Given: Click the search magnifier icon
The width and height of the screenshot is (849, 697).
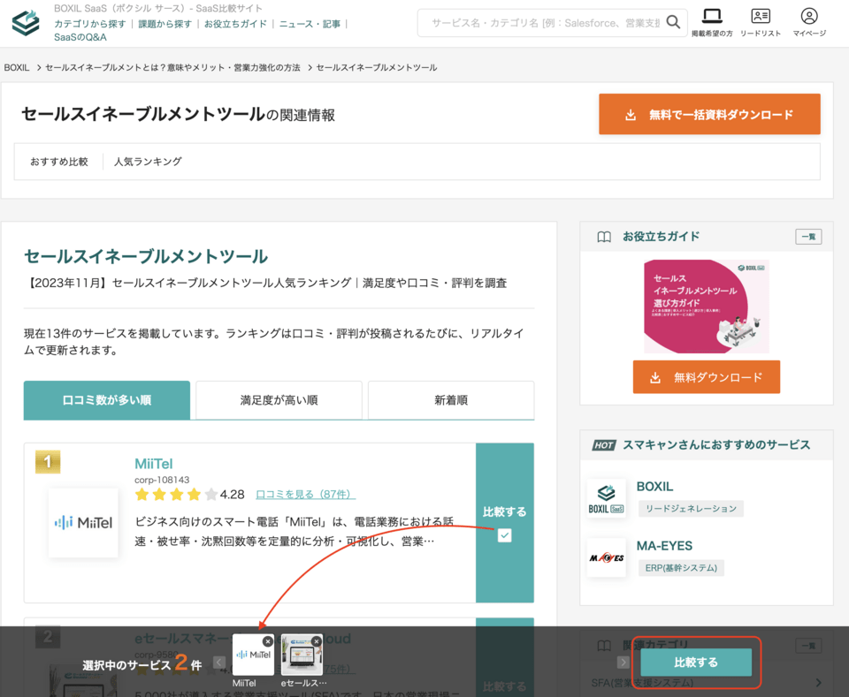Looking at the screenshot, I should tap(673, 22).
